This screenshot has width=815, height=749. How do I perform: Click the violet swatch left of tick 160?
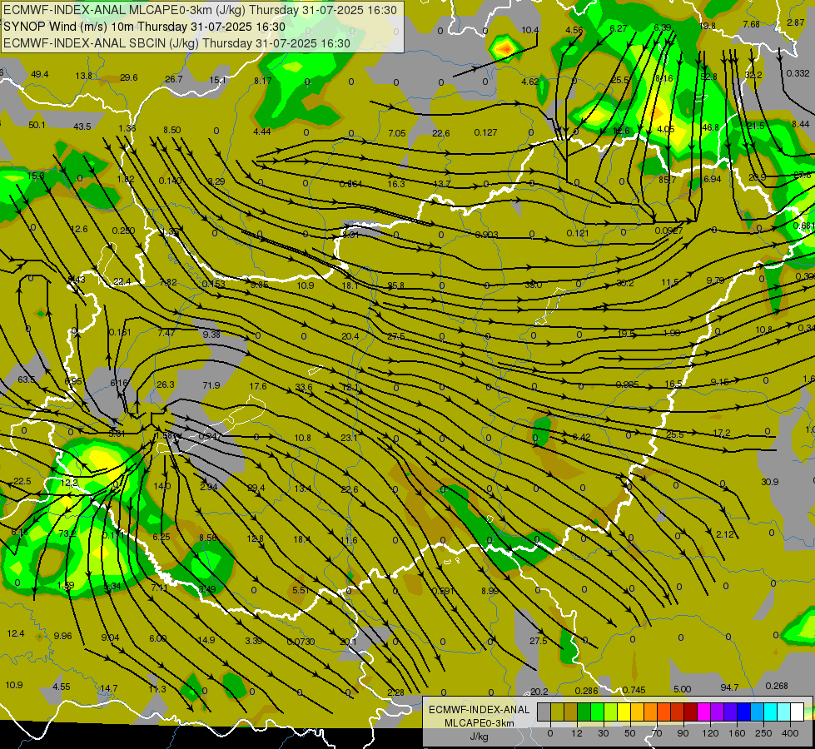click(x=731, y=712)
